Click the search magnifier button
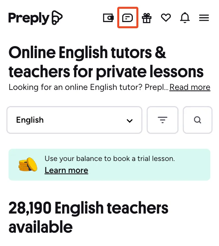The height and width of the screenshot is (246, 219). pyautogui.click(x=197, y=120)
